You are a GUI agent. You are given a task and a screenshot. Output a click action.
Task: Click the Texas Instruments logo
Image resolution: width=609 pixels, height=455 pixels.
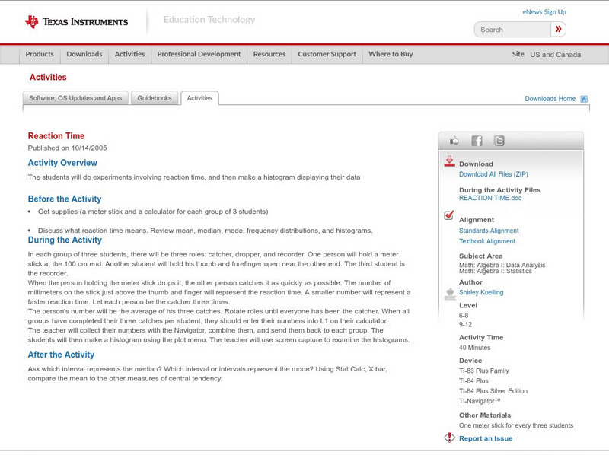coord(76,21)
